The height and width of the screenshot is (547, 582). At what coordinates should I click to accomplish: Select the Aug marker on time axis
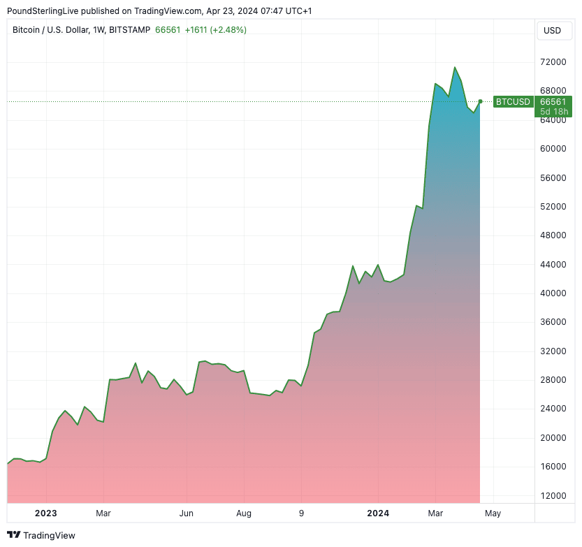coord(244,513)
